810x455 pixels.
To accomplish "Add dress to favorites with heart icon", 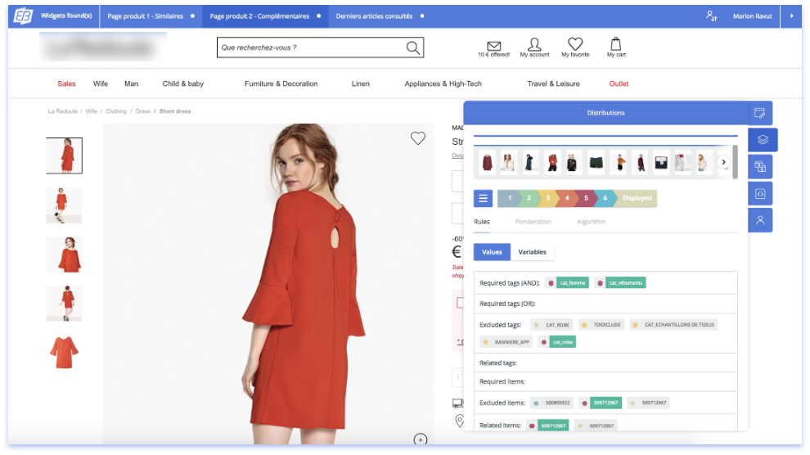I will (x=418, y=138).
